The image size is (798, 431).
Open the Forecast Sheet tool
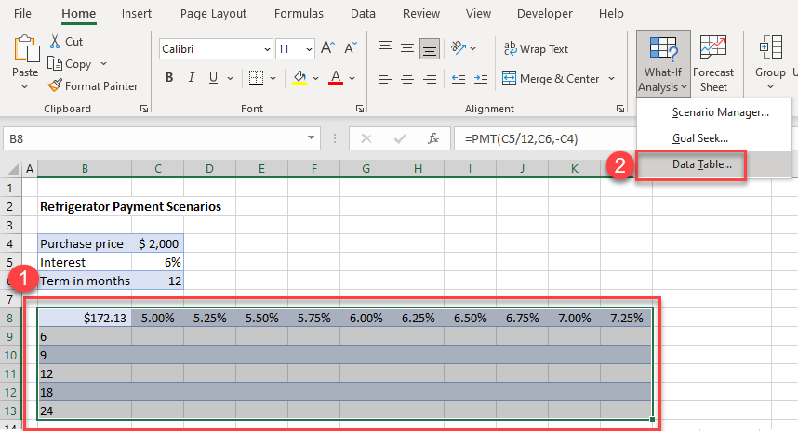pyautogui.click(x=713, y=64)
